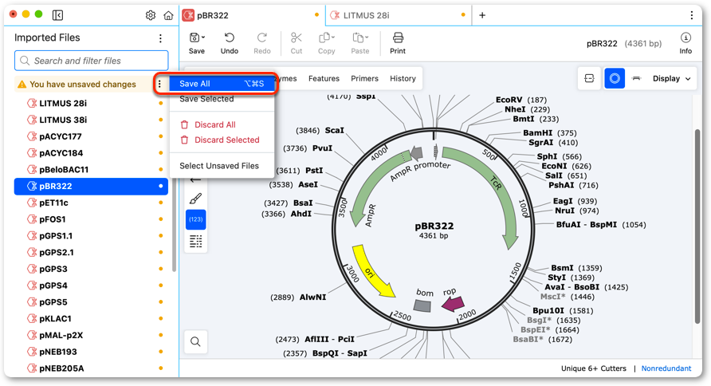Click the Nonredundant link
The width and height of the screenshot is (711, 386).
[666, 368]
